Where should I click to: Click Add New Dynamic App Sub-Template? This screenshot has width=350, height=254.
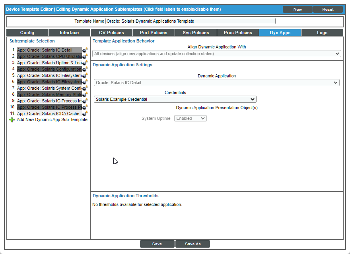[x=52, y=119]
